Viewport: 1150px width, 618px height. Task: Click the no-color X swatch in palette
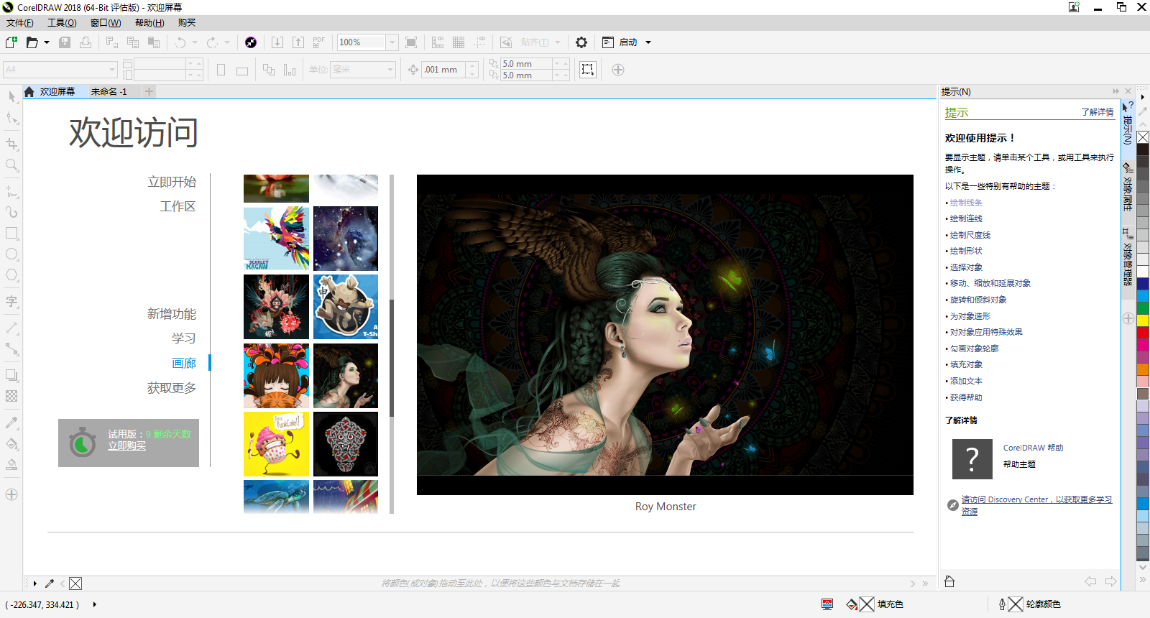[x=1143, y=137]
